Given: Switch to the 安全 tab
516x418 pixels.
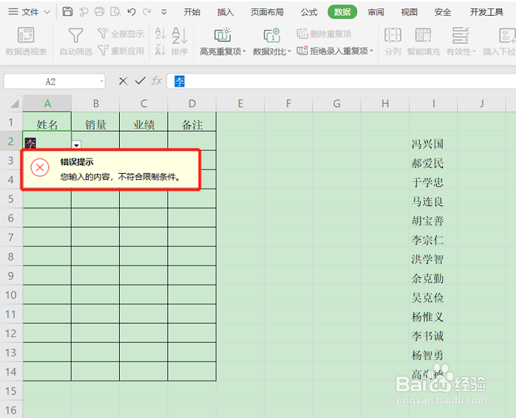Looking at the screenshot, I should (442, 12).
